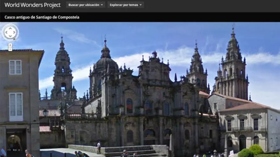Image resolution: width=280 pixels, height=157 pixels.
Task: Click the World Wonders Project logo
Action: click(x=32, y=5)
